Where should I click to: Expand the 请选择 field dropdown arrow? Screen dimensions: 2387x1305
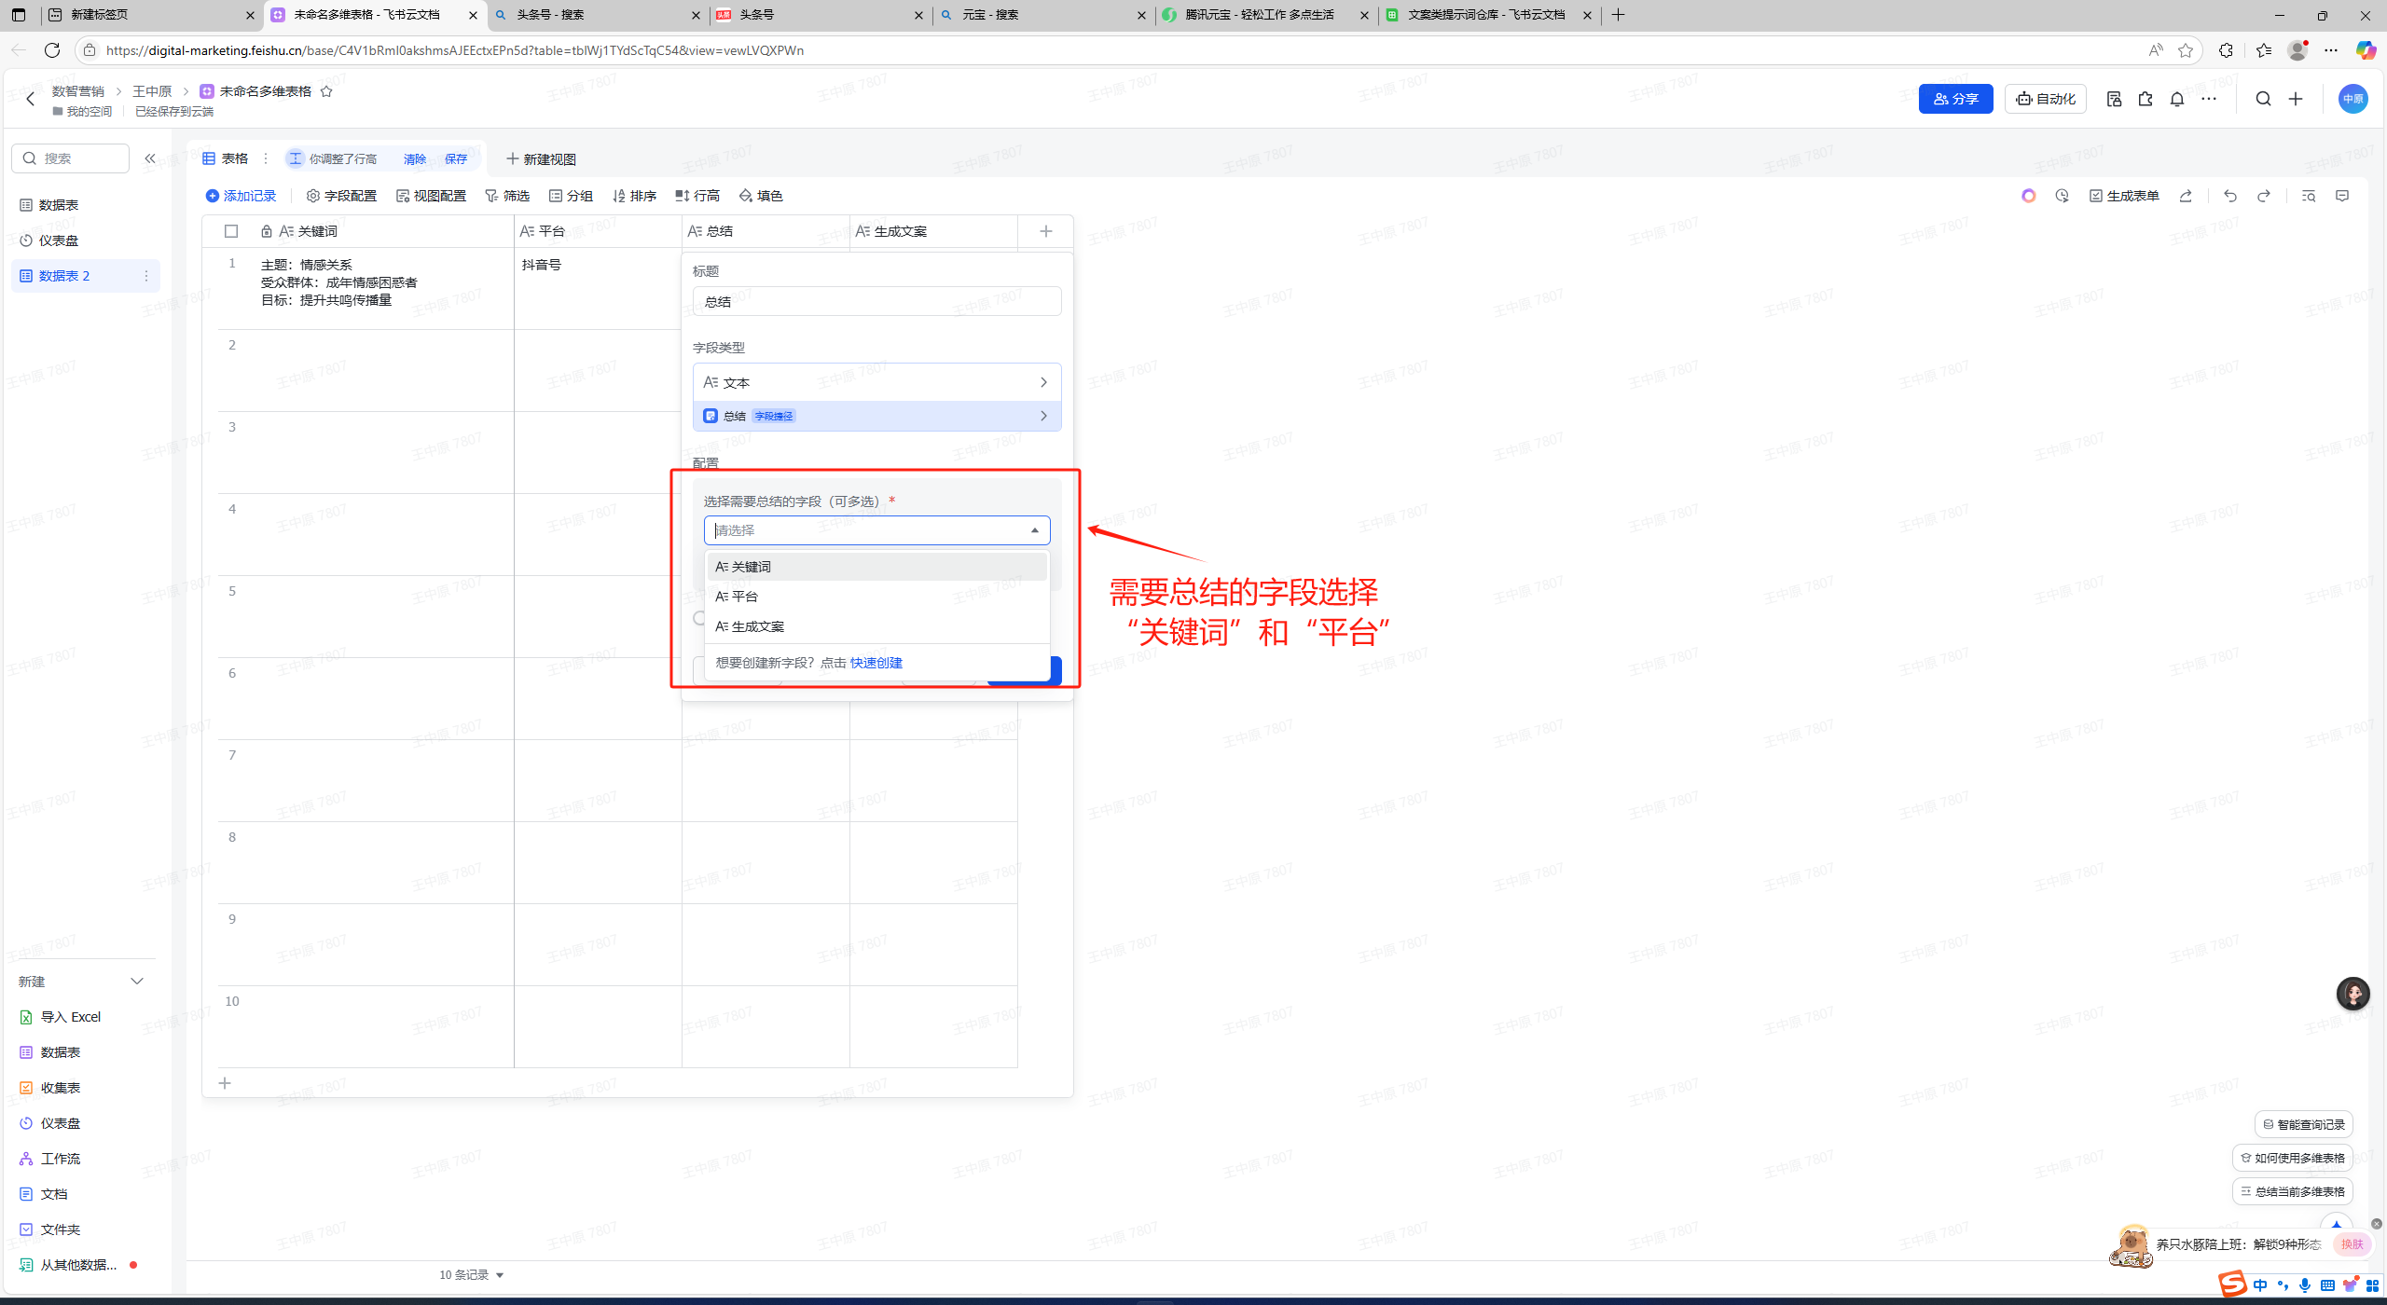point(1034,530)
